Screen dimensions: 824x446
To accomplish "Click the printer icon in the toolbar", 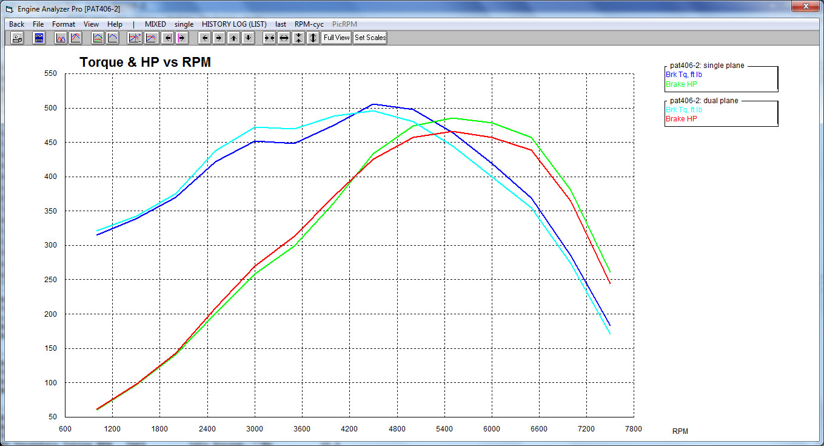I will coord(18,38).
